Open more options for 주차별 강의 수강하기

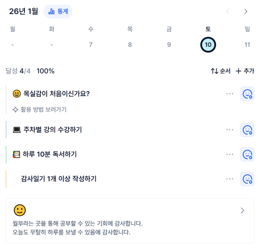(x=230, y=130)
